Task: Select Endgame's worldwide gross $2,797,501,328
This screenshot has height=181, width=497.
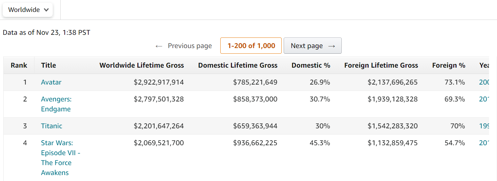Action: coord(159,99)
